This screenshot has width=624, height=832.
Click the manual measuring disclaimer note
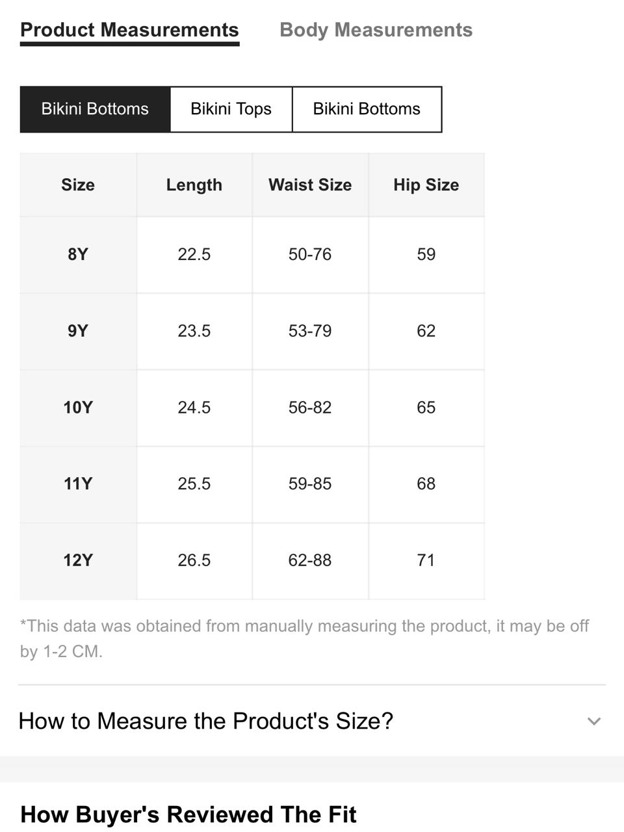[x=304, y=638]
